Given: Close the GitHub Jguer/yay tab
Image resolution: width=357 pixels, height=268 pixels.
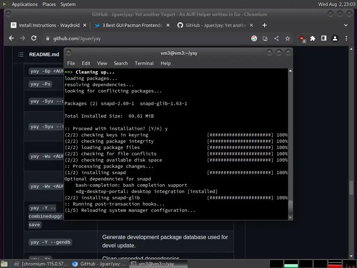Looking at the screenshot, I should (x=251, y=25).
